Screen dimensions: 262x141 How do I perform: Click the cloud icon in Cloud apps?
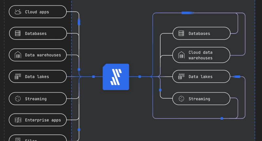(x=18, y=12)
